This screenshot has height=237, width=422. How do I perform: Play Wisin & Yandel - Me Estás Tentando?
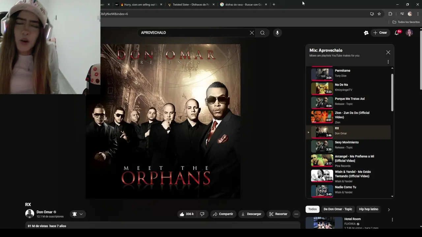348,176
